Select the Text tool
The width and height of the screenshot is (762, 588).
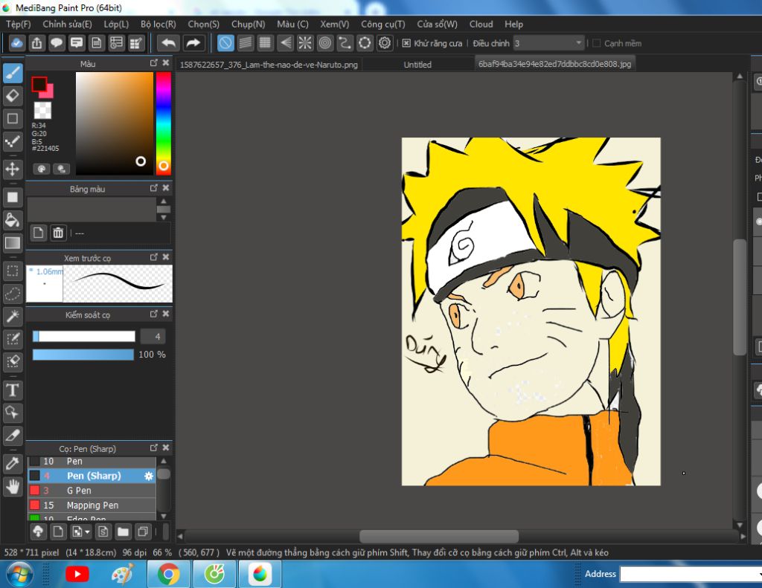pos(13,390)
